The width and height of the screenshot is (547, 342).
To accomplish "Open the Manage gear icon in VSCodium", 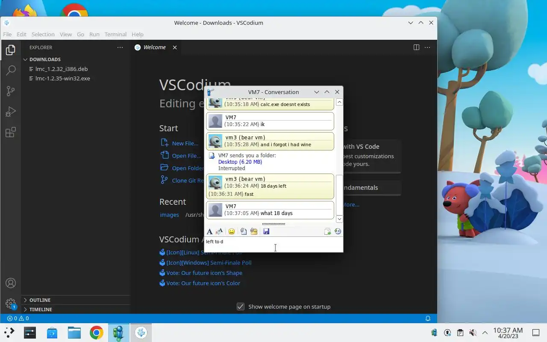I will [11, 304].
